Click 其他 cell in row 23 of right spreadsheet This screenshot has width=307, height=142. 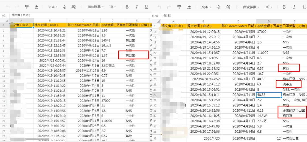pos(294,68)
